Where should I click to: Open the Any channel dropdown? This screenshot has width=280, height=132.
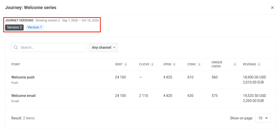(x=103, y=47)
